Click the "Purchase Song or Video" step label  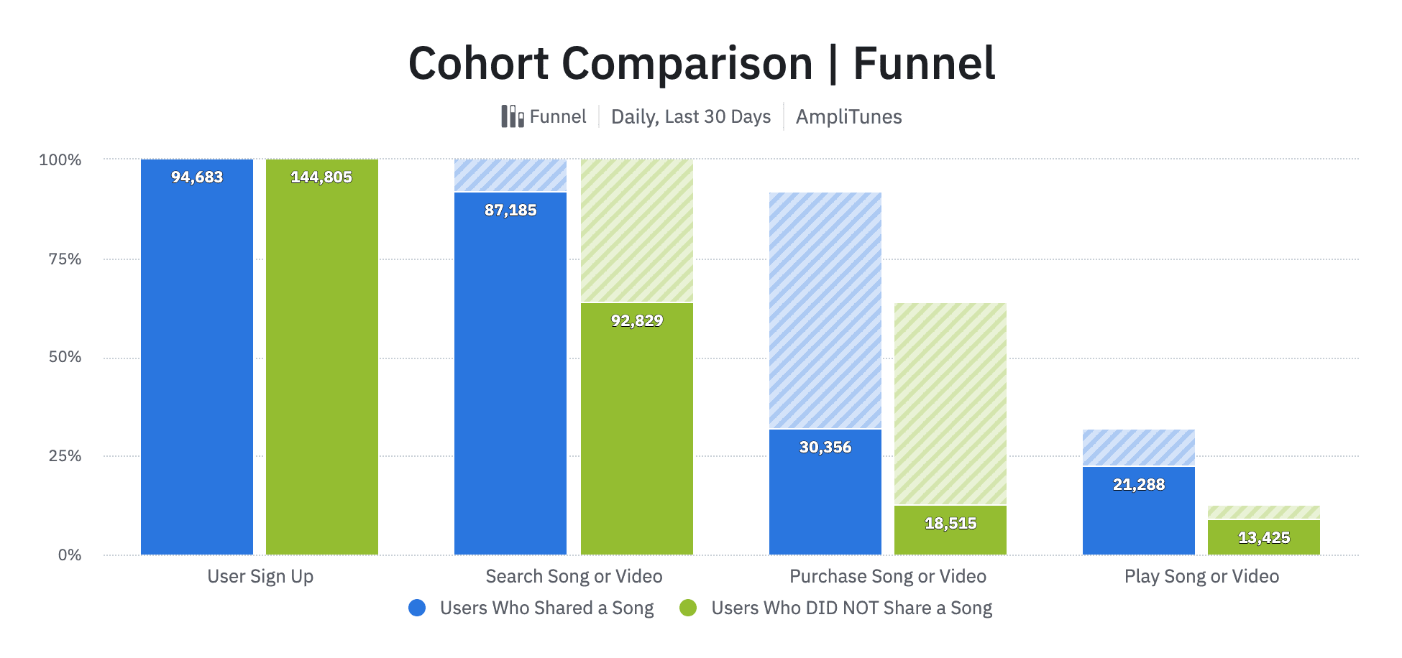[x=887, y=576]
